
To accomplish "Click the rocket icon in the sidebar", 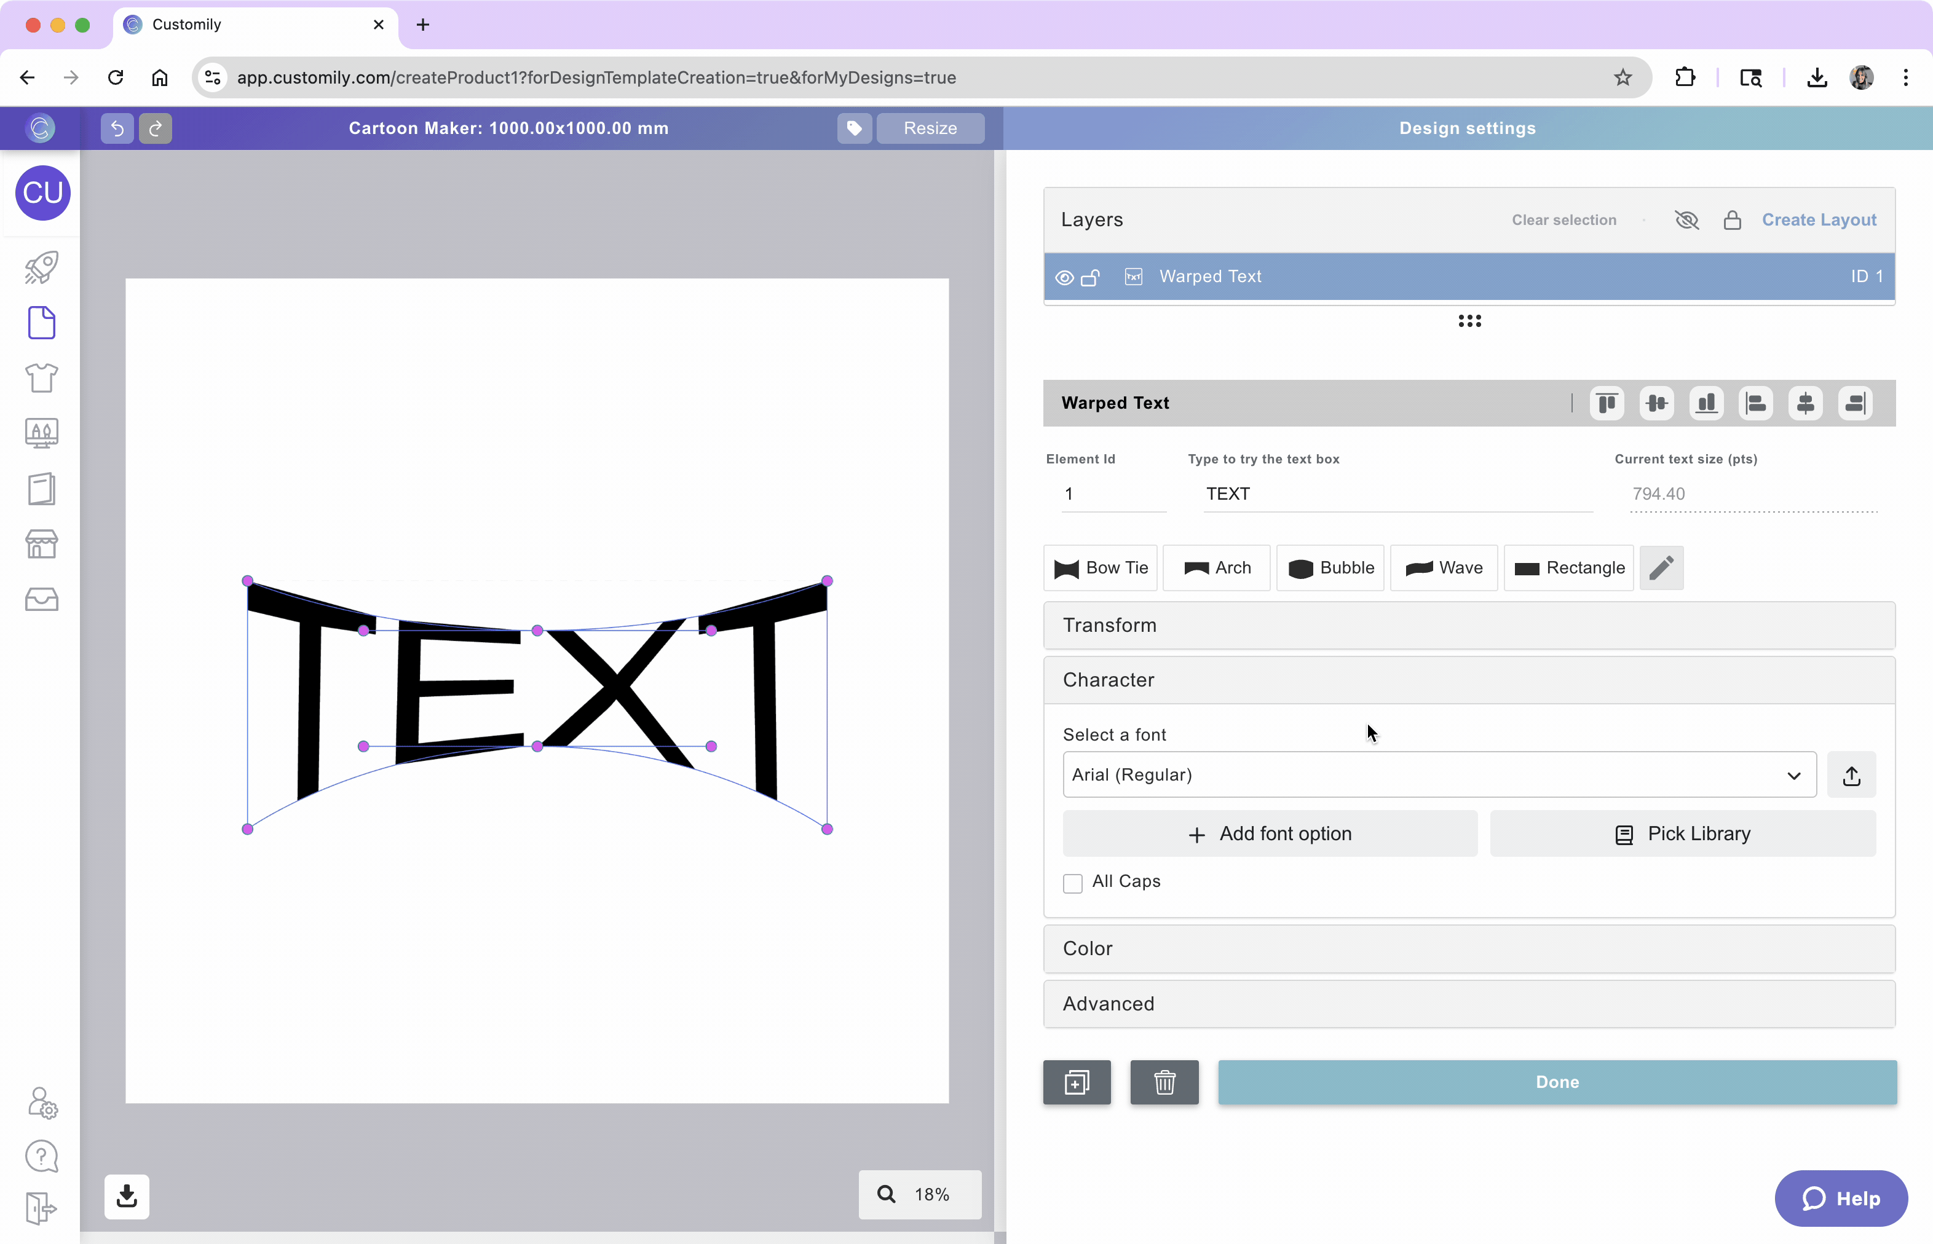I will point(41,267).
